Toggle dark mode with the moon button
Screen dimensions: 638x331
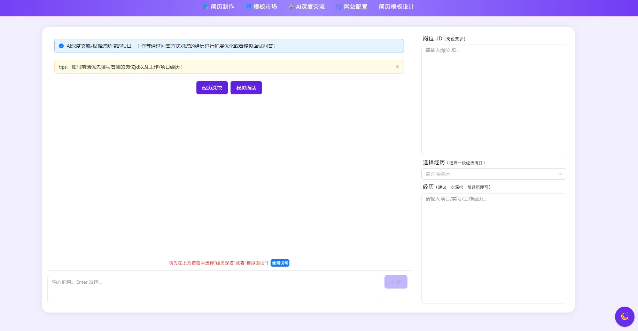click(624, 316)
